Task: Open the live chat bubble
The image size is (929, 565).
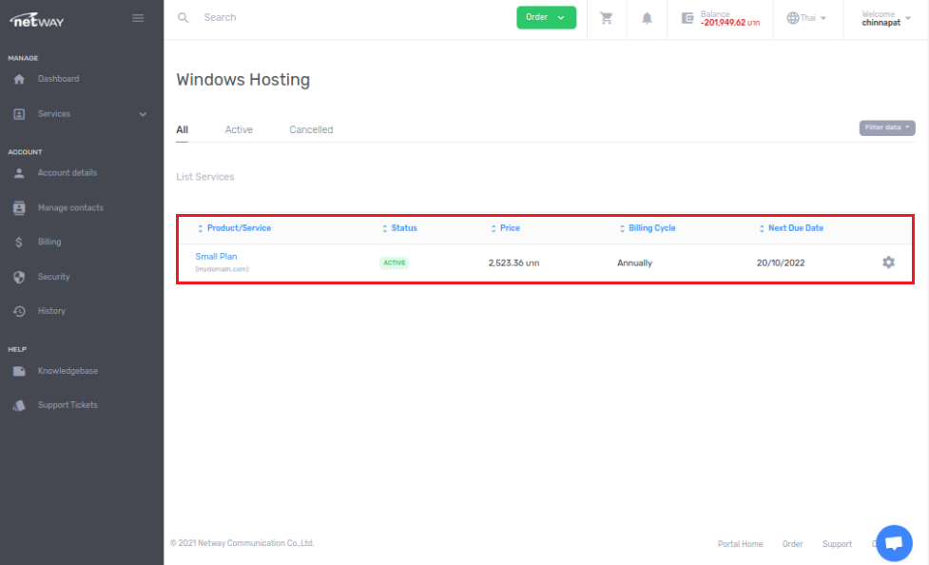Action: pos(893,543)
